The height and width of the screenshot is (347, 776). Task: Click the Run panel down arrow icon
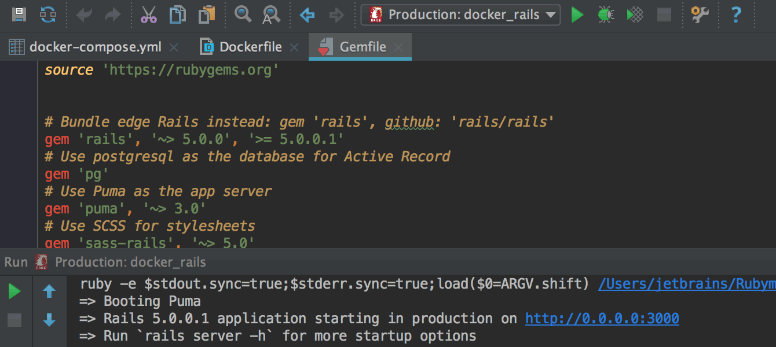point(49,319)
